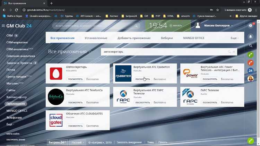Open notifications bell in right sidebar

pyautogui.click(x=251, y=36)
